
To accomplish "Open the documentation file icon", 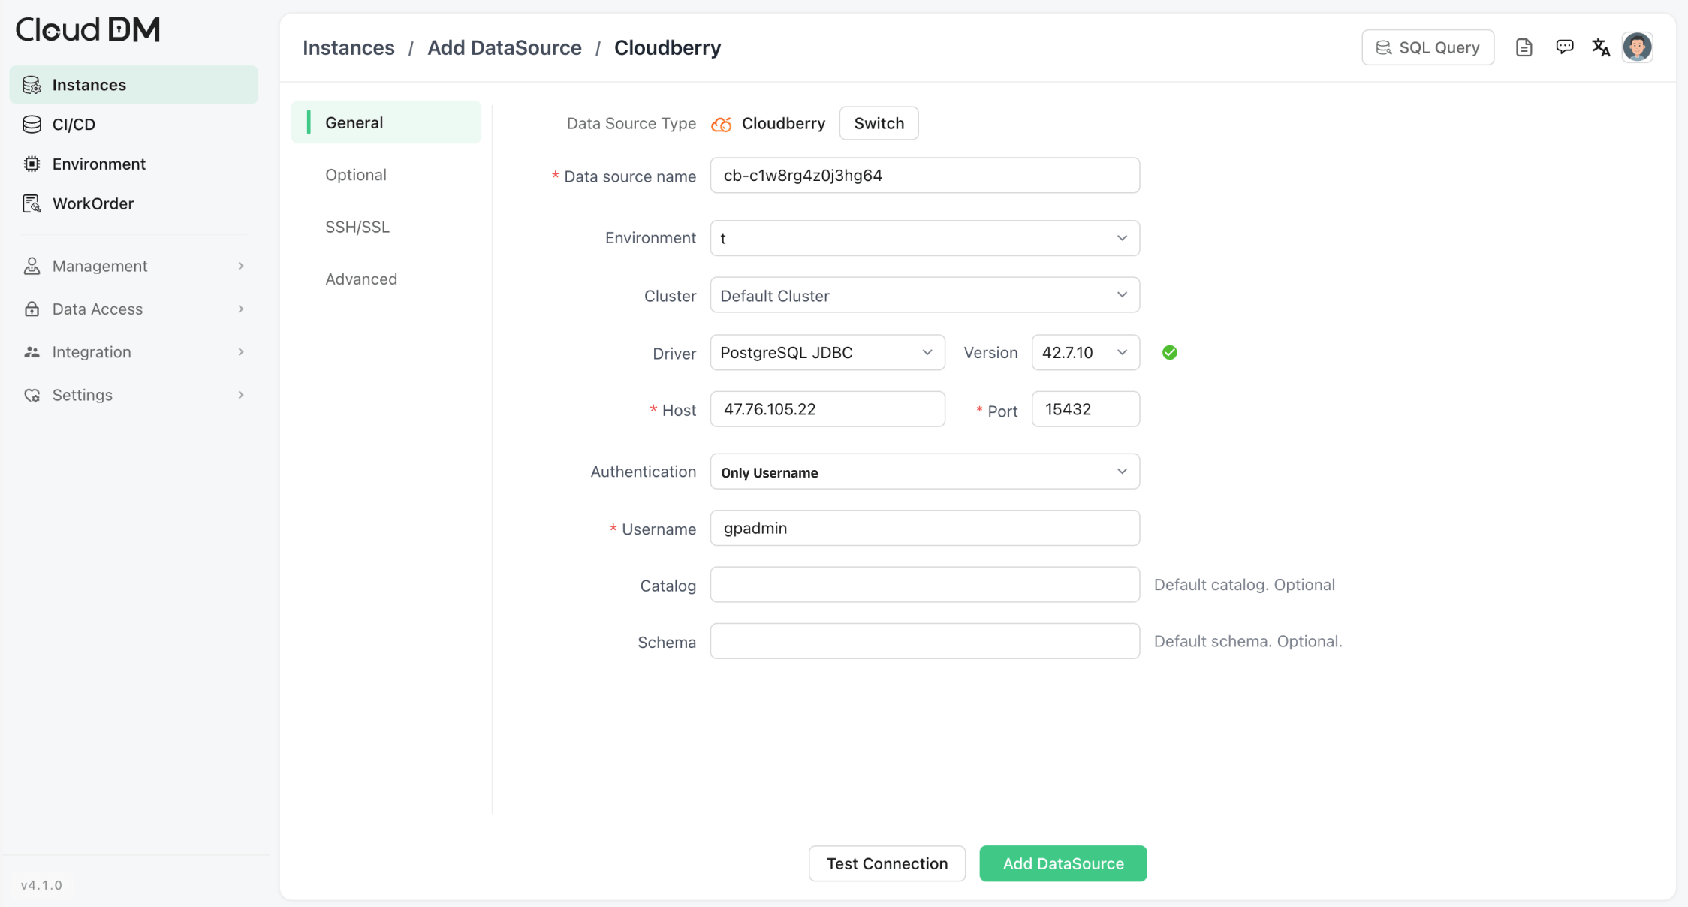I will coord(1524,47).
